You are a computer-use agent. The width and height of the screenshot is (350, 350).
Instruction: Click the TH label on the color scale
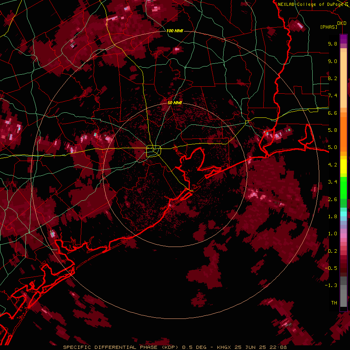click(x=334, y=303)
